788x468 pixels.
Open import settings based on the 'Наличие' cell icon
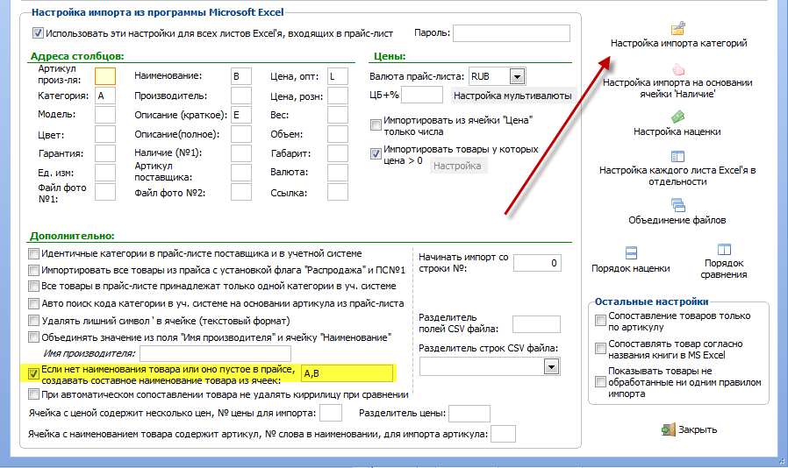[678, 68]
